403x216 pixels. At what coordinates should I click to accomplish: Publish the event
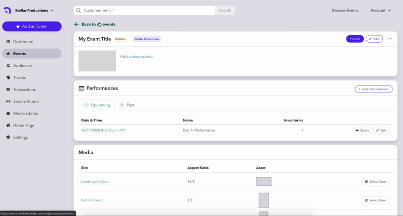(355, 39)
